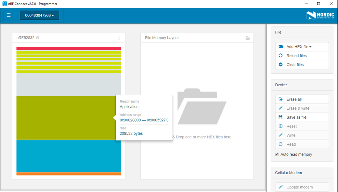This screenshot has height=192, width=338.
Task: Open the Add HEX file dropdown
Action: pyautogui.click(x=302, y=47)
